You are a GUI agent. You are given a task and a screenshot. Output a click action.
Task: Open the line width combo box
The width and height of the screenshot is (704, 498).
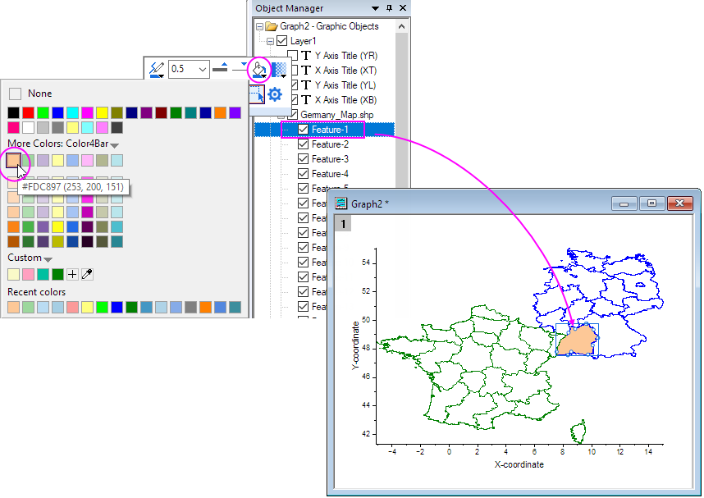coord(203,67)
